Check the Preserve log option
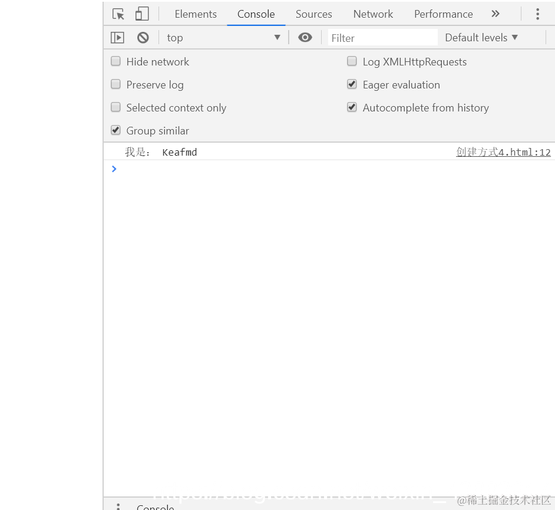The image size is (555, 510). tap(115, 84)
